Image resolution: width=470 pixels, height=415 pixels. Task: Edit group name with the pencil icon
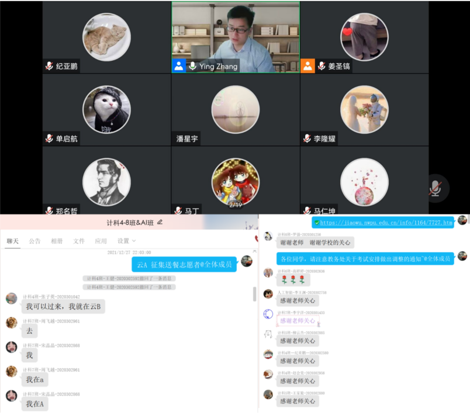[x=160, y=222]
